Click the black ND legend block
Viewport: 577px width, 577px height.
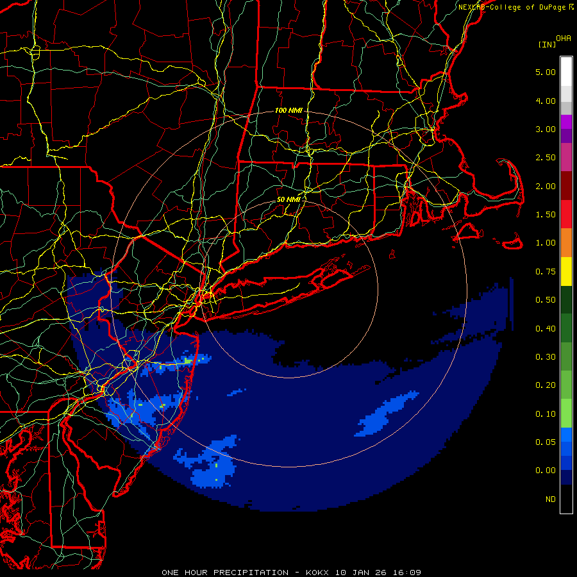pyautogui.click(x=566, y=499)
